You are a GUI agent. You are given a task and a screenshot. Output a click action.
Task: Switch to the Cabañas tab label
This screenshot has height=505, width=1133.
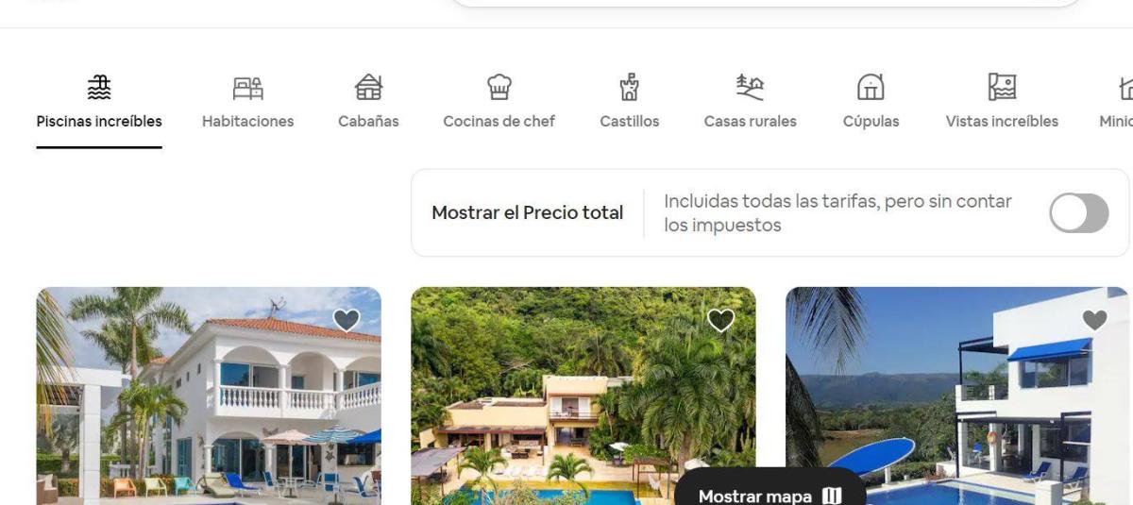pos(368,121)
